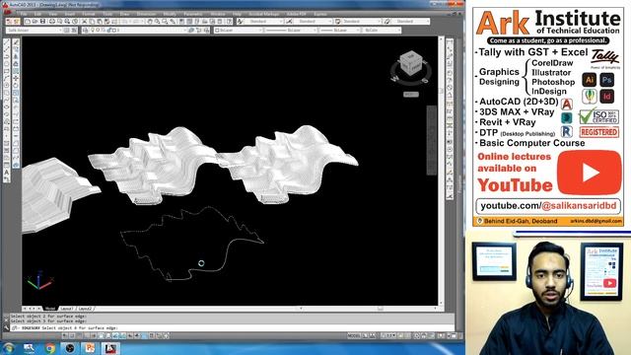Switch to the Model tab

click(50, 309)
